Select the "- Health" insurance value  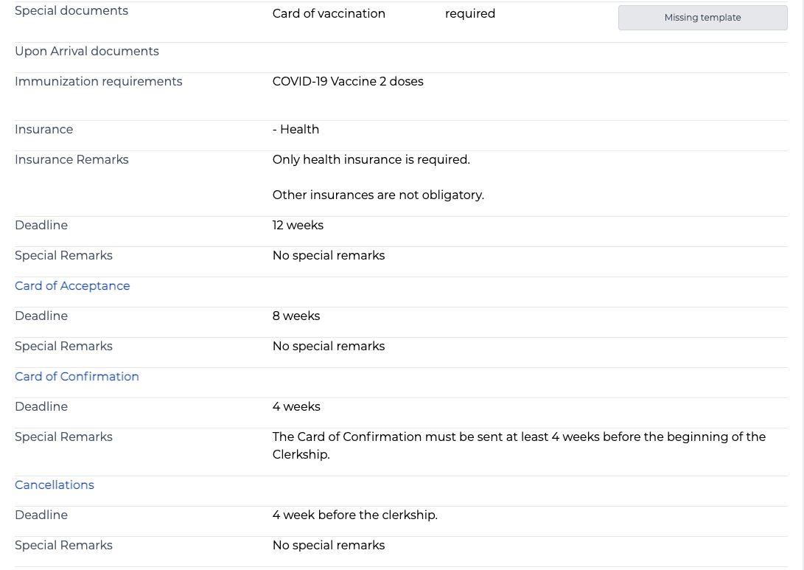tap(296, 130)
